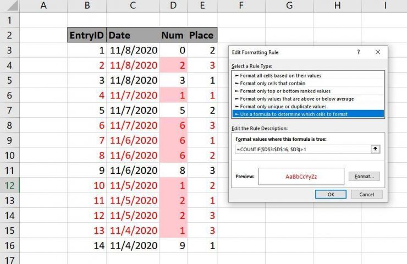Select column D header
Viewport: 407px width, 264px height.
coord(173,5)
